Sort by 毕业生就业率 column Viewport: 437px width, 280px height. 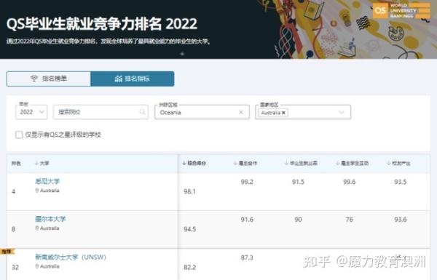tap(301, 163)
